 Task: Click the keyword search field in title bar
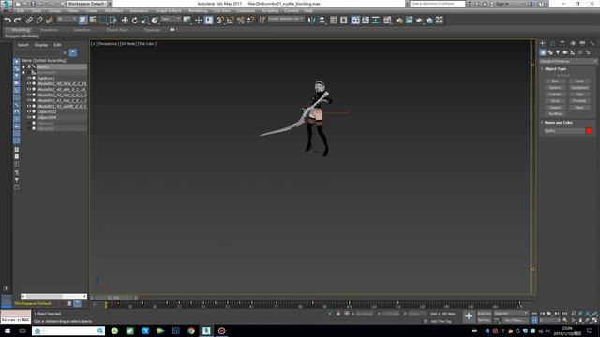[x=438, y=4]
